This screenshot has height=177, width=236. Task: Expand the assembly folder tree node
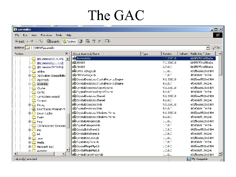(29, 84)
